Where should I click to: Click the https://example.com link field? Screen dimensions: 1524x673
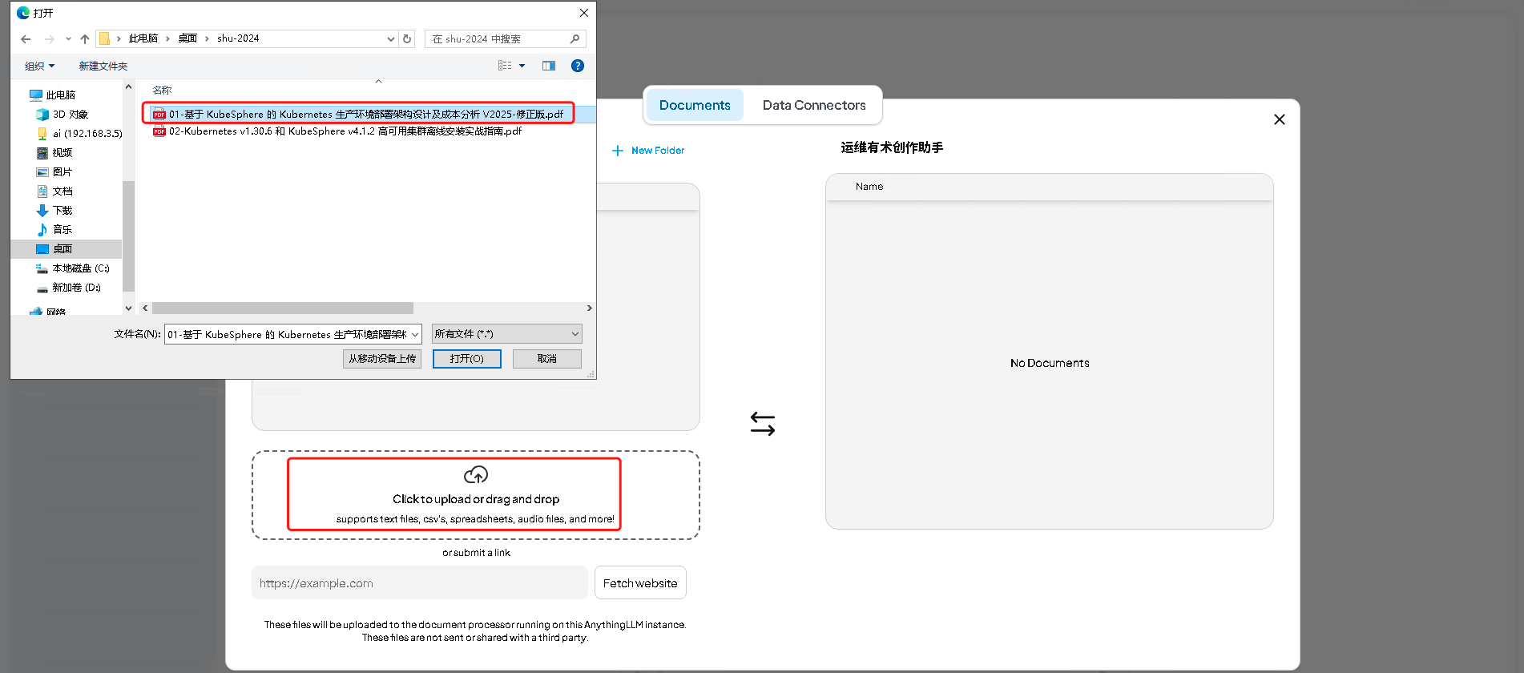coord(420,583)
